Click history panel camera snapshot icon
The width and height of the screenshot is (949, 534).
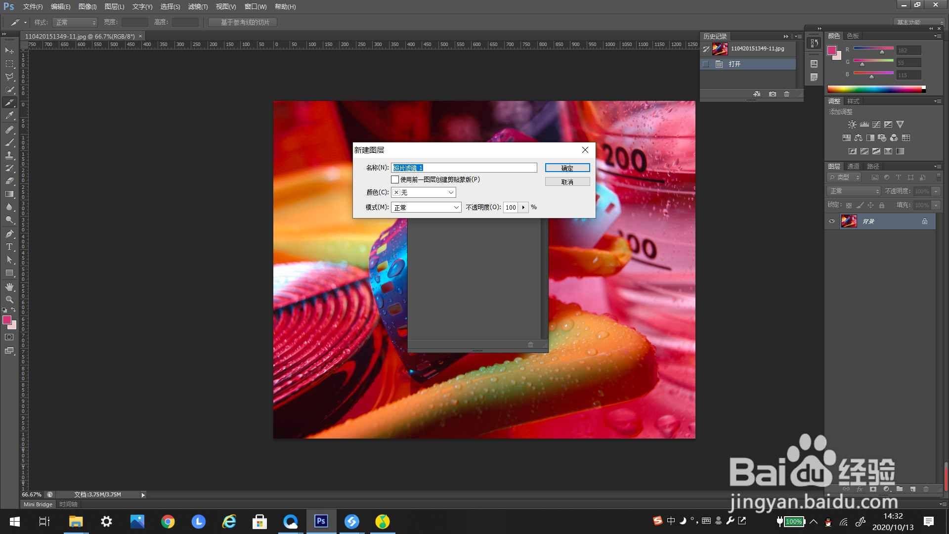pyautogui.click(x=772, y=94)
